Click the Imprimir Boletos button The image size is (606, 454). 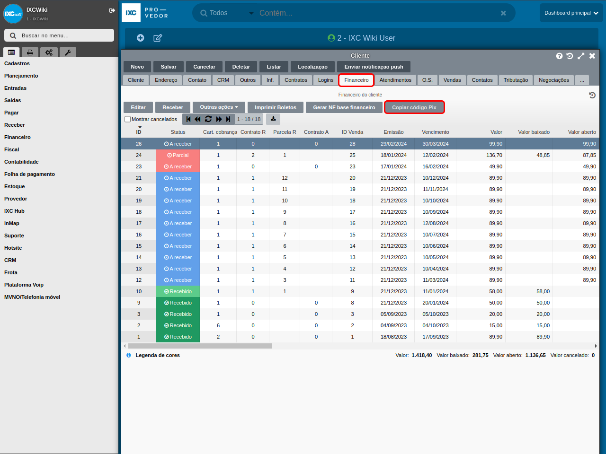pos(276,107)
